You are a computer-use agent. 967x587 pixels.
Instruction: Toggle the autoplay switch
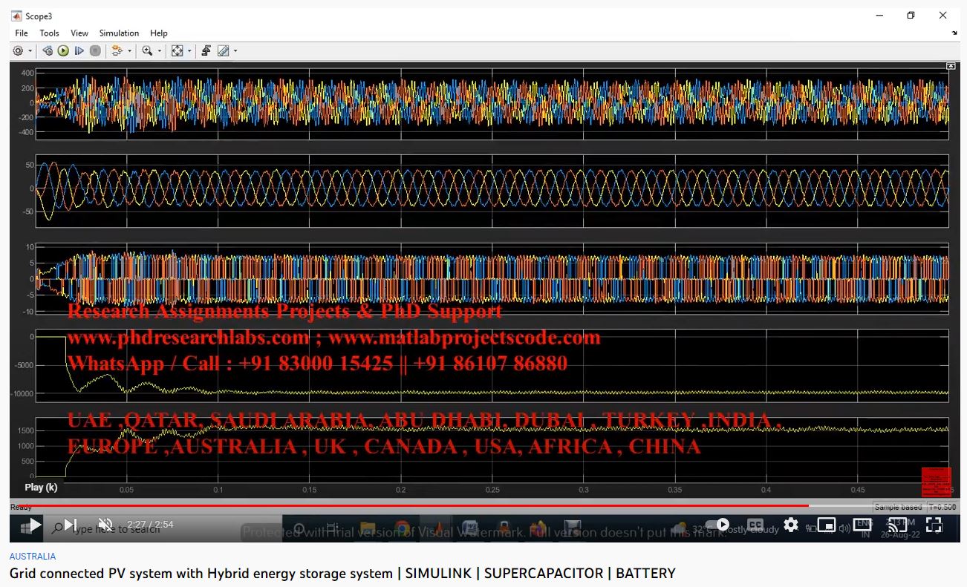coord(717,525)
